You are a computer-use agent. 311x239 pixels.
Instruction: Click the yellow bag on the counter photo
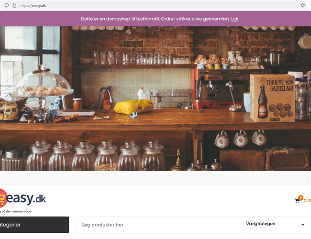(x=134, y=107)
